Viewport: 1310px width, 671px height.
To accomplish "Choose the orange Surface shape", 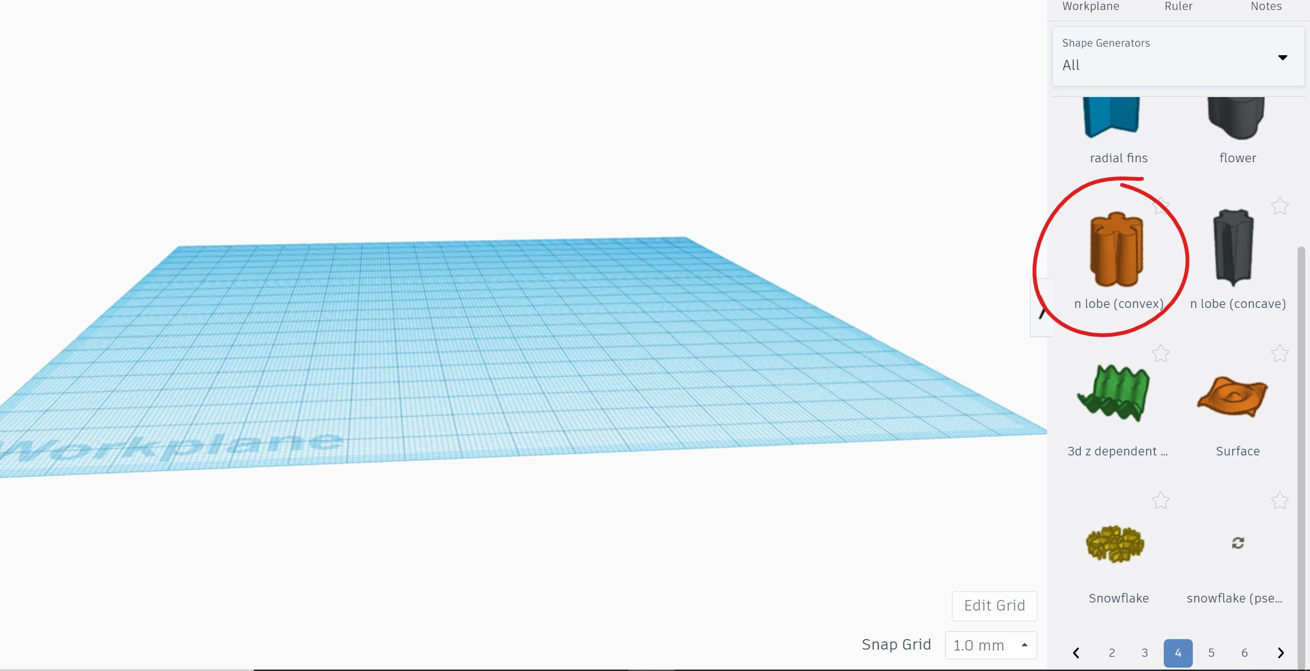I will coord(1233,398).
